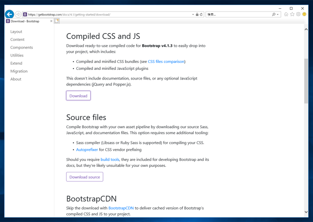Click the BootstrapCDN heading
Image resolution: width=313 pixels, height=222 pixels.
[x=92, y=199]
